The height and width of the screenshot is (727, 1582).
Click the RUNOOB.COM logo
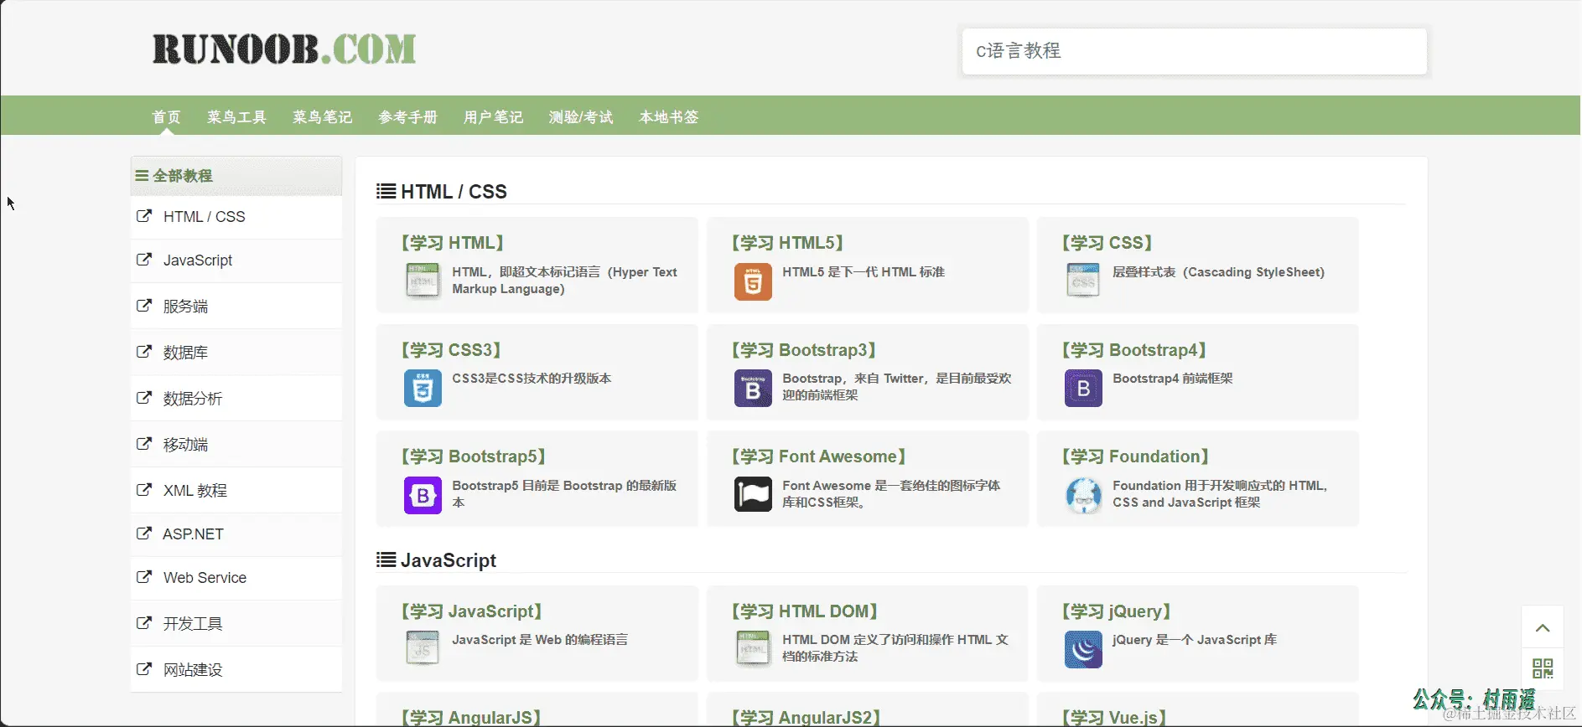tap(284, 49)
